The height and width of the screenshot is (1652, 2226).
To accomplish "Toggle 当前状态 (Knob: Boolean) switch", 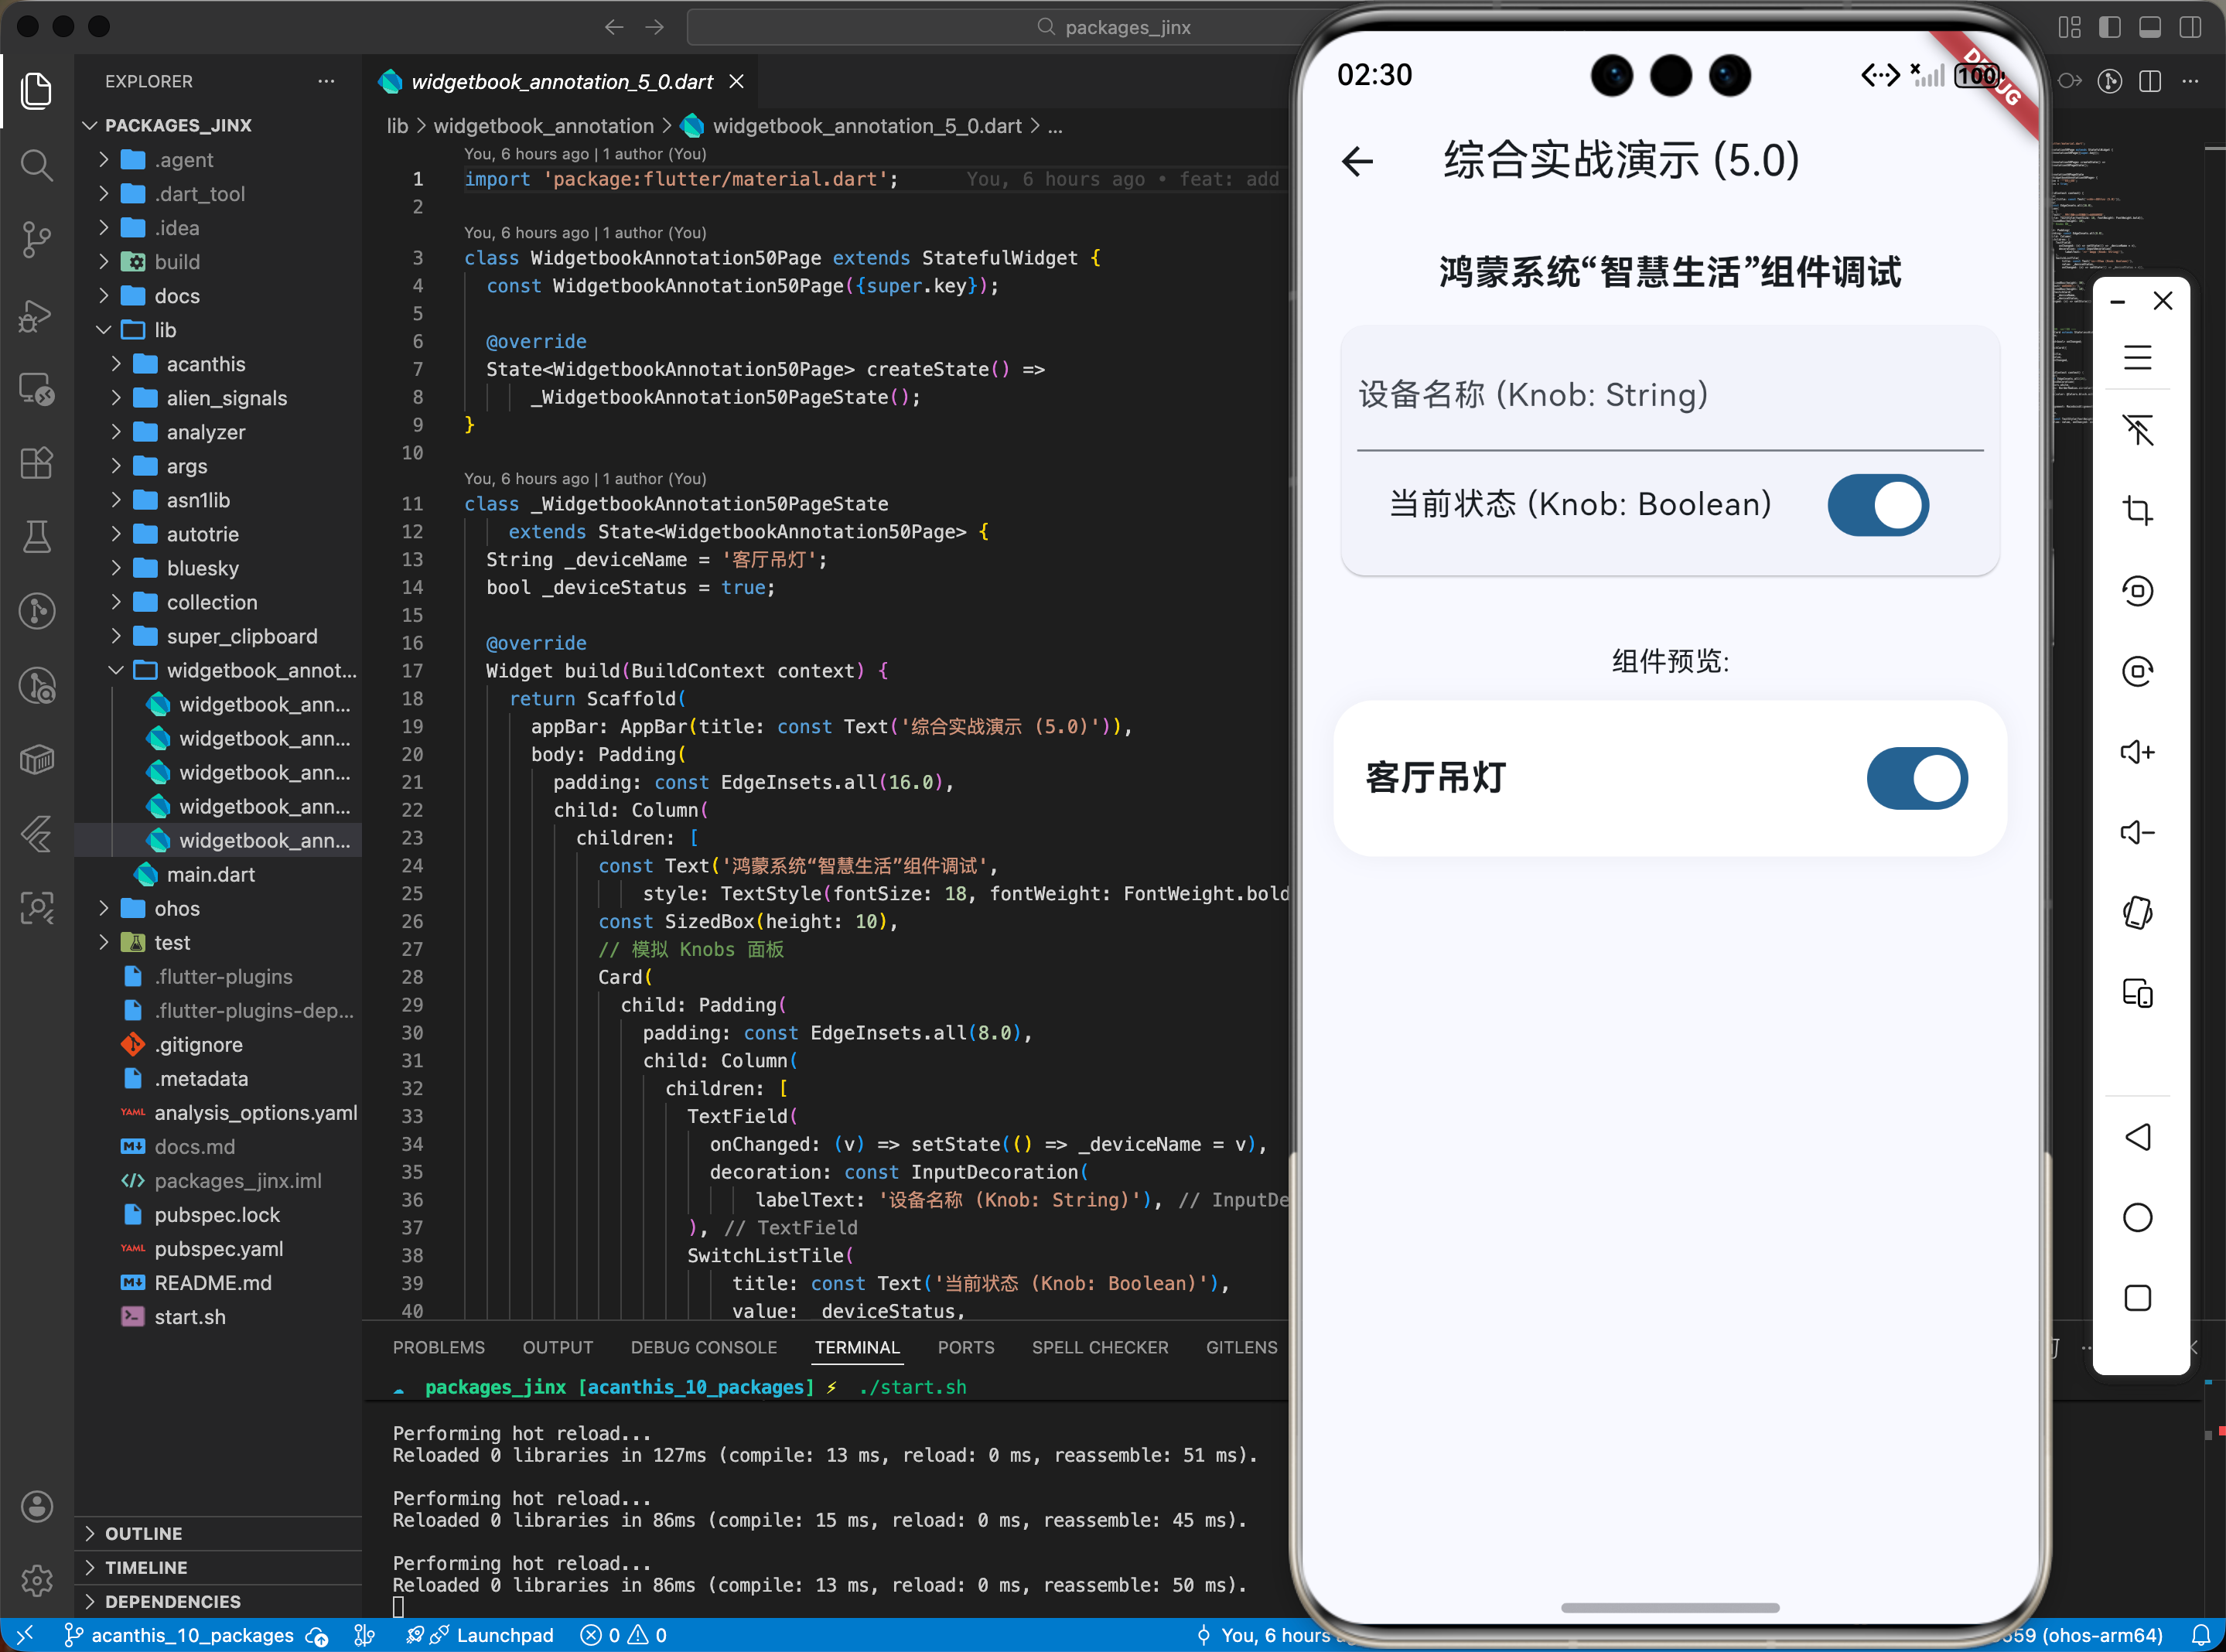I will tap(1877, 505).
